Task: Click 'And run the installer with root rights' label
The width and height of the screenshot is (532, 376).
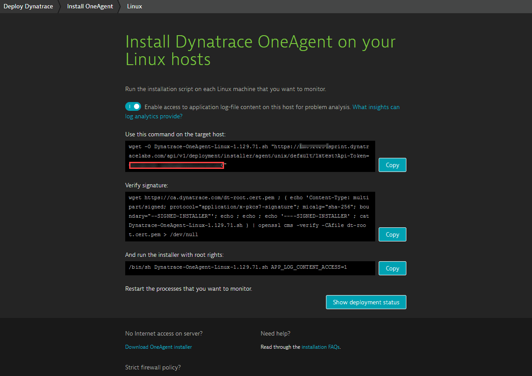Action: tap(175, 255)
